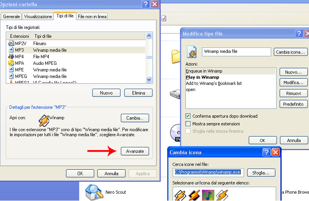Click the MPA Audio MPEG icon
Image resolution: width=309 pixels, height=201 pixels.
point(11,63)
